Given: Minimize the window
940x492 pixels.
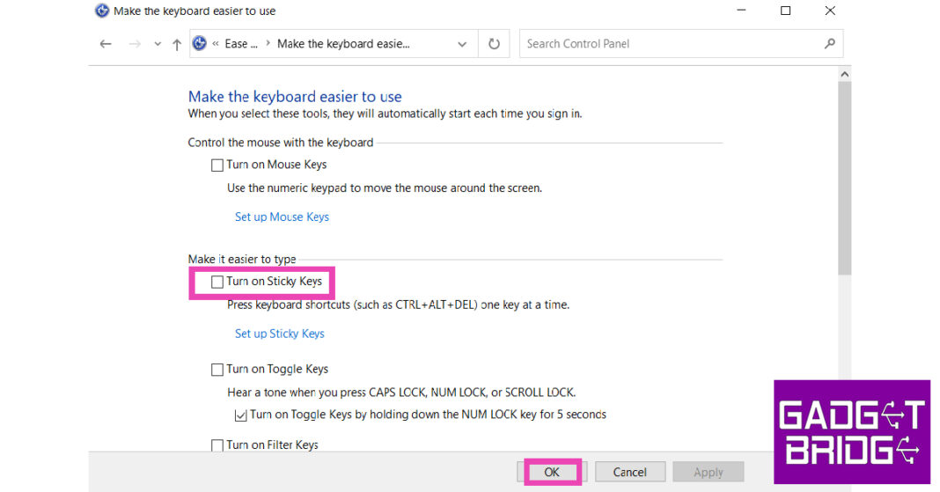Looking at the screenshot, I should click(x=742, y=11).
